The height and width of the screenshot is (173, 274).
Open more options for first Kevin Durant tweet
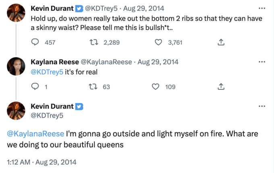point(262,8)
